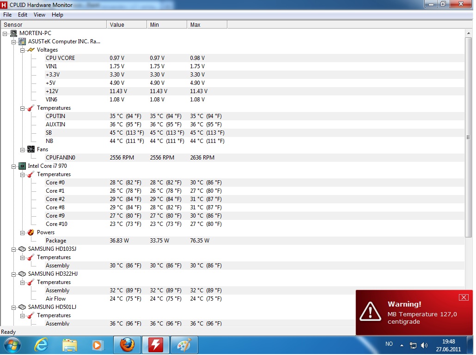Collapse the SAMSUNG HD103SJ node

pos(14,249)
